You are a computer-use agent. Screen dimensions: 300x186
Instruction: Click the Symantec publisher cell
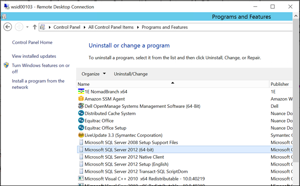(281, 135)
